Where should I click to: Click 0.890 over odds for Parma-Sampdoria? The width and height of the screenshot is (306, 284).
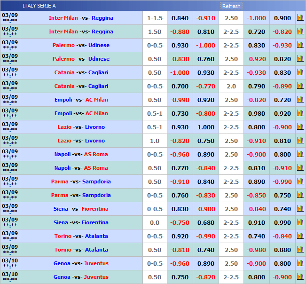coord(257,182)
